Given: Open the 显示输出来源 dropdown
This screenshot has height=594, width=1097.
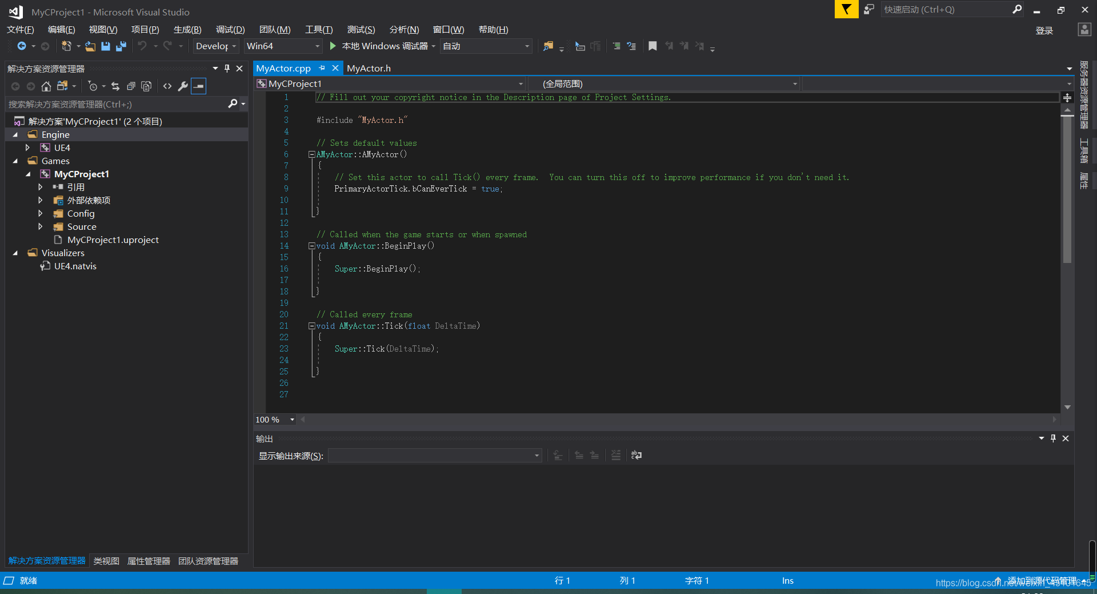Looking at the screenshot, I should coord(435,456).
